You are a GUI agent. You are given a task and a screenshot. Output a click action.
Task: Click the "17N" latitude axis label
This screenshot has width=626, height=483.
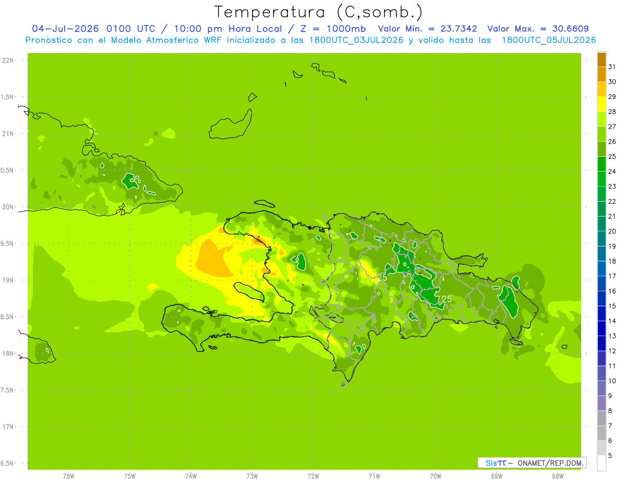click(x=8, y=427)
